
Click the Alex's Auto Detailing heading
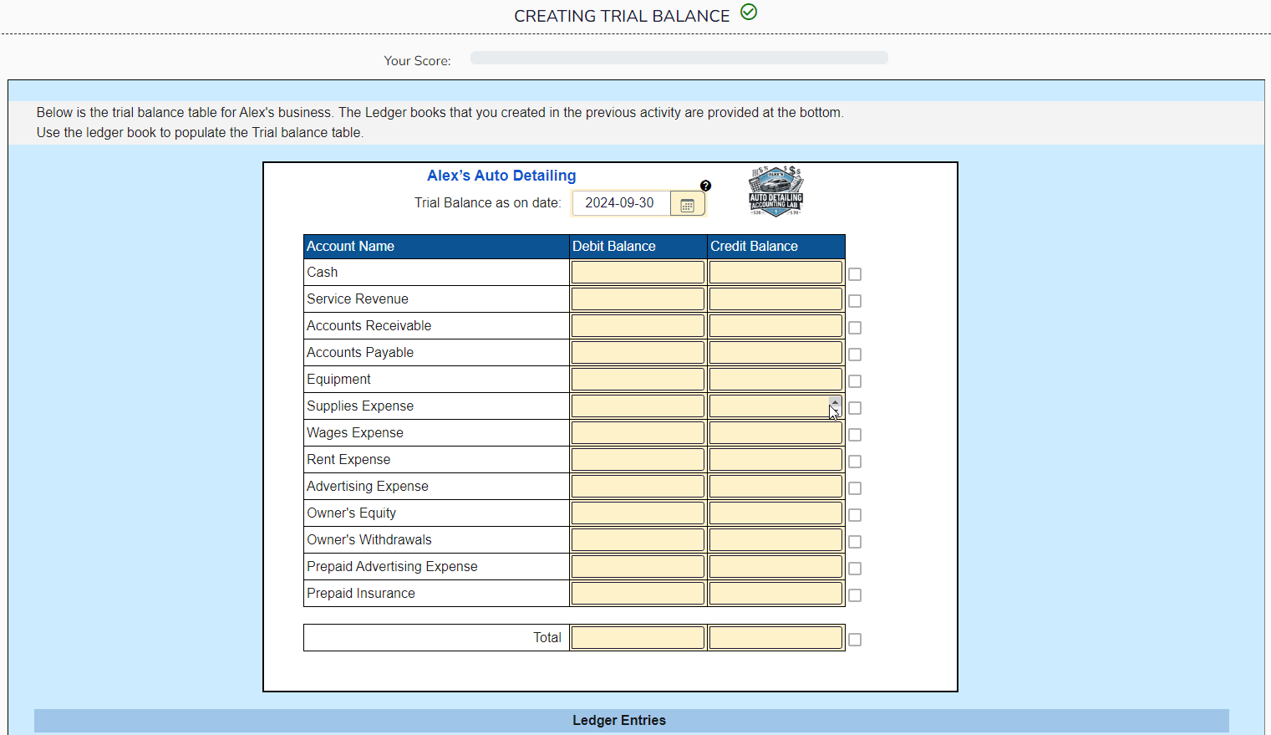(501, 176)
